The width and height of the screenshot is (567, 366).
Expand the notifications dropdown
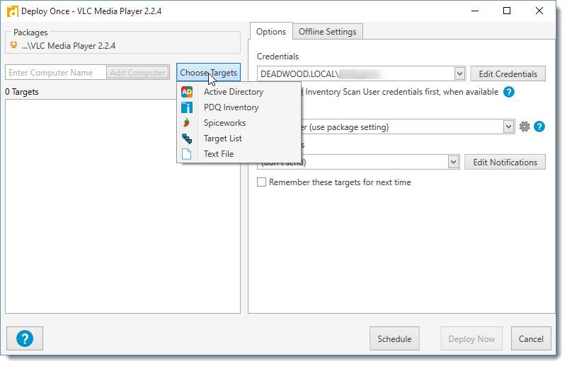pos(454,162)
